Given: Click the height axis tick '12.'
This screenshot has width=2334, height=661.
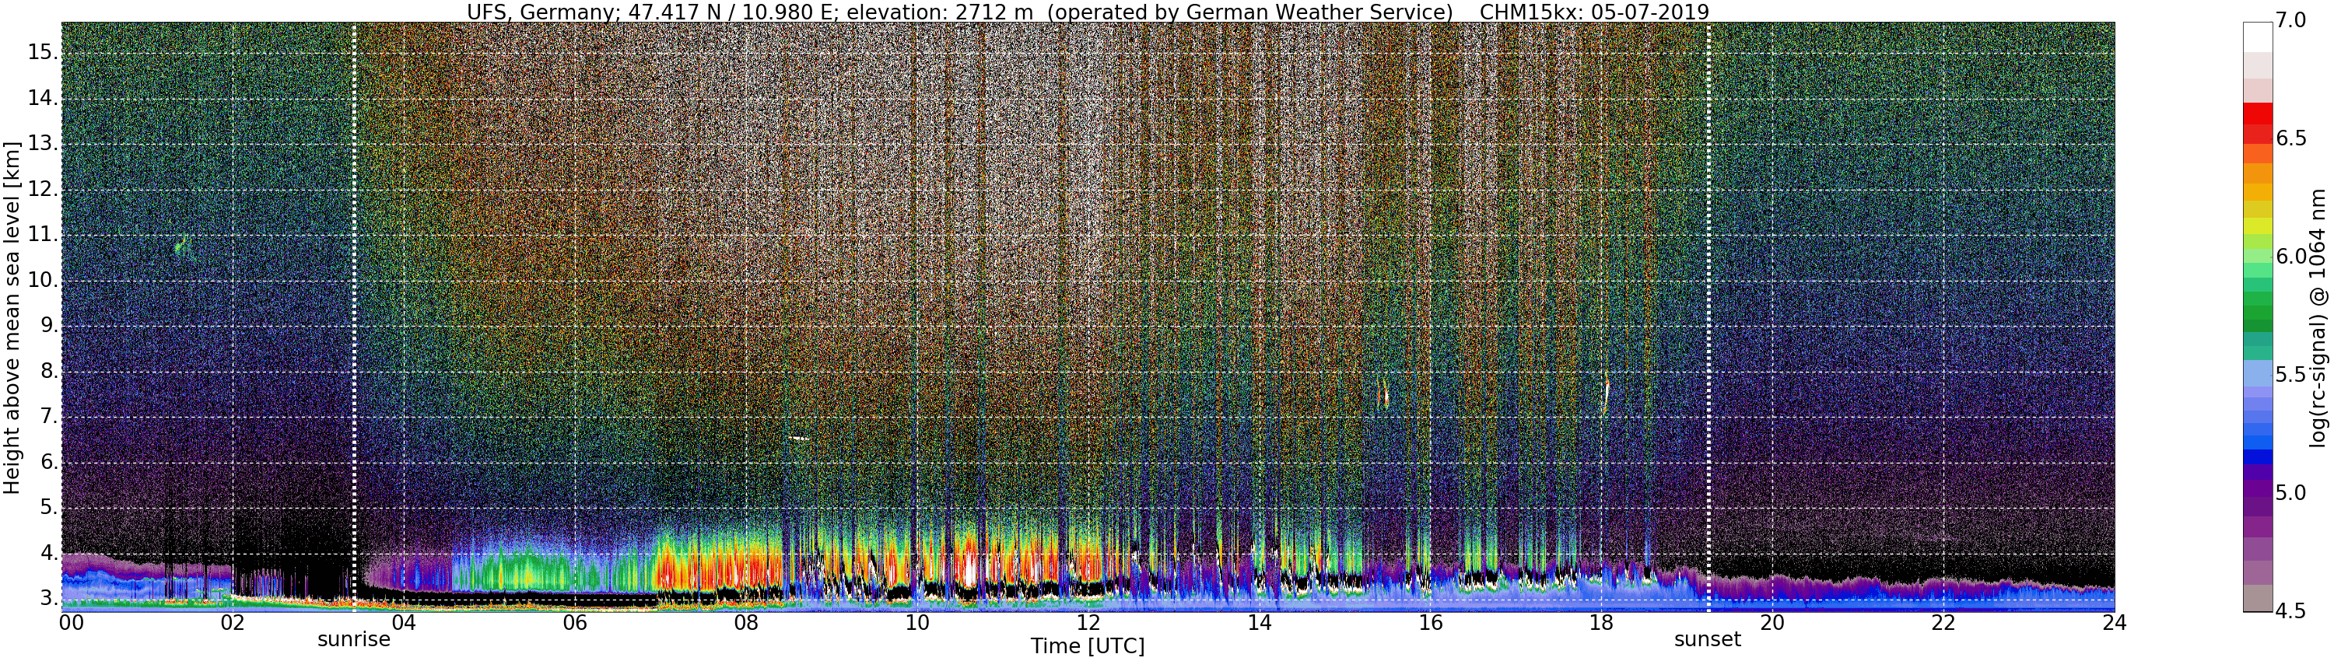Looking at the screenshot, I should [44, 191].
